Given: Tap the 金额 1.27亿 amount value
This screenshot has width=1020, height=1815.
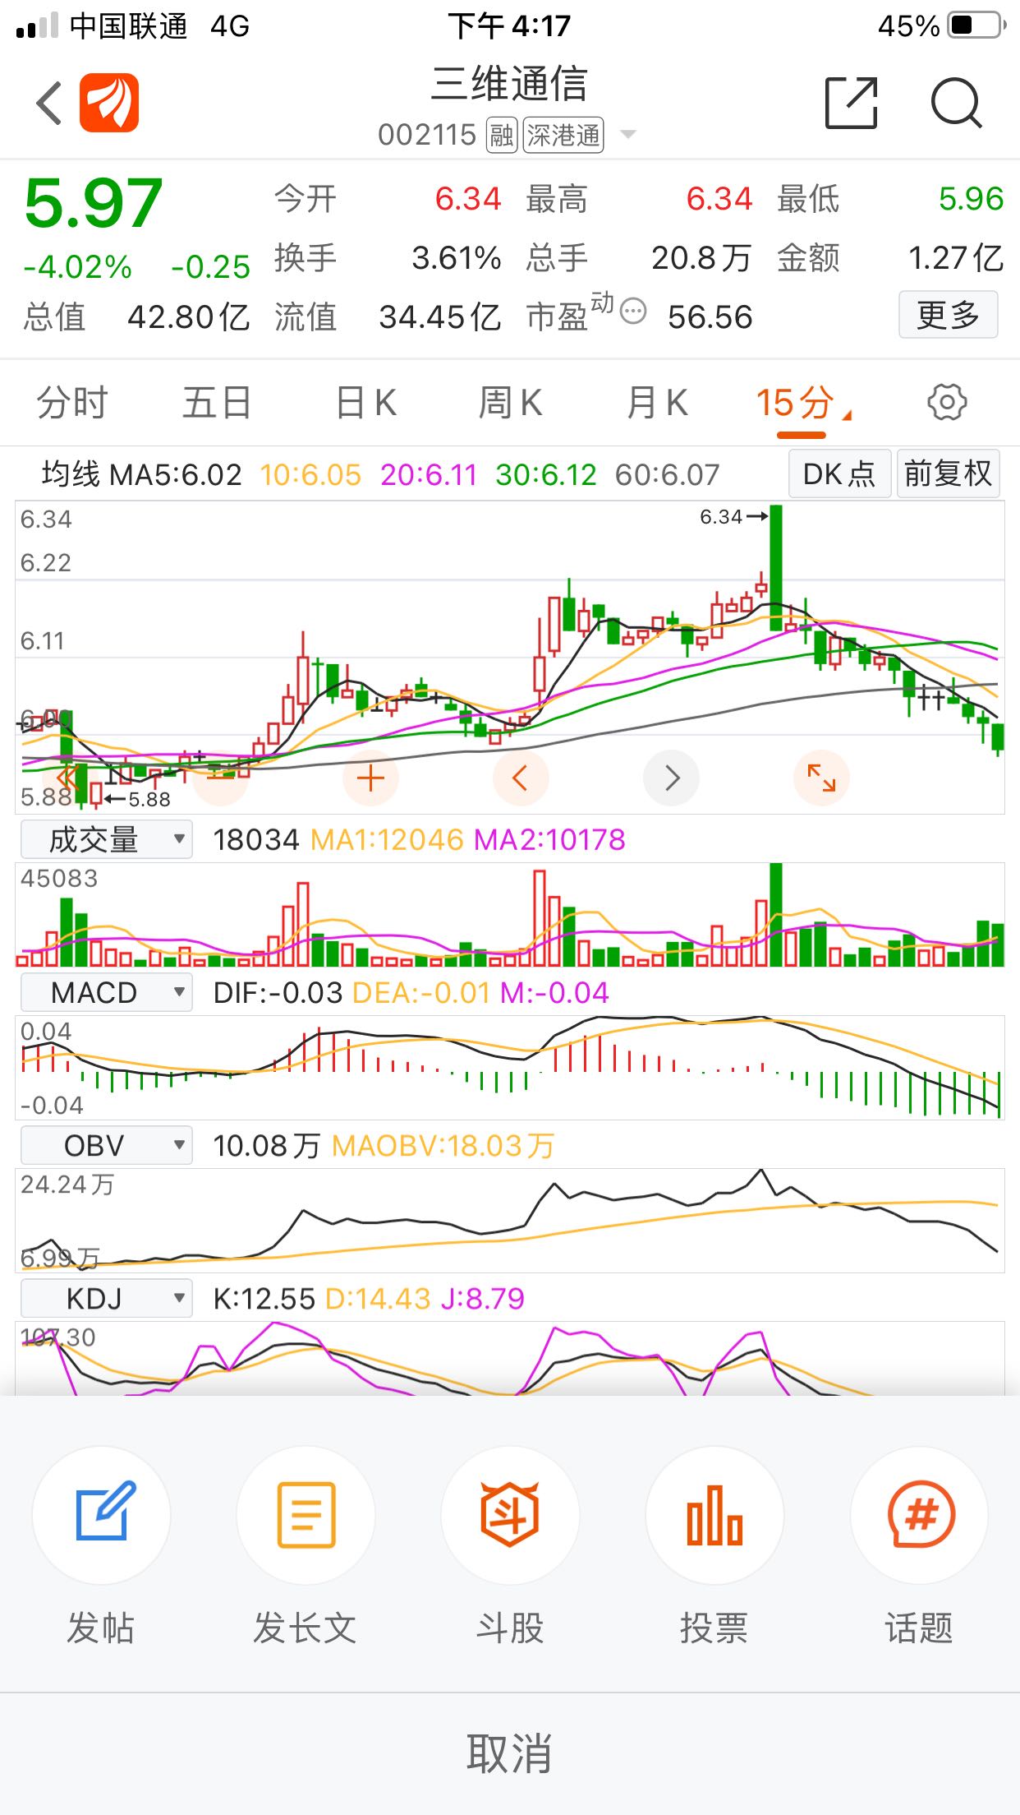Looking at the screenshot, I should pos(956,258).
